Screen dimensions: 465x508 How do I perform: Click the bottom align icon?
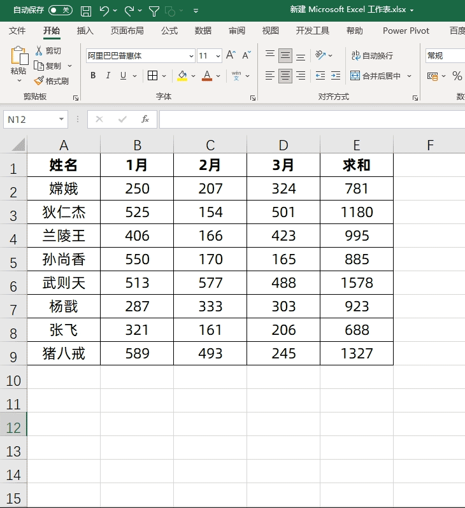(301, 56)
